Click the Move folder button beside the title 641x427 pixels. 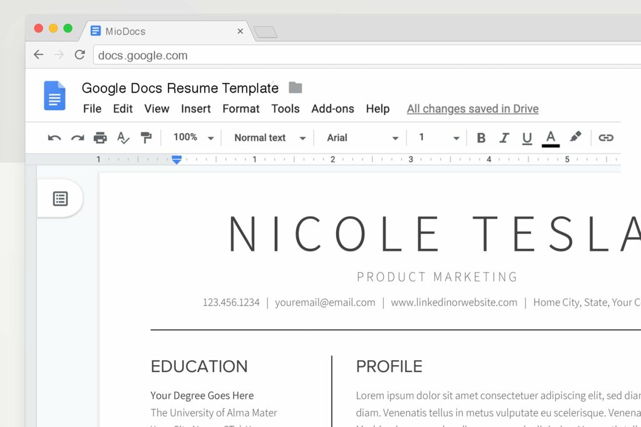(294, 88)
